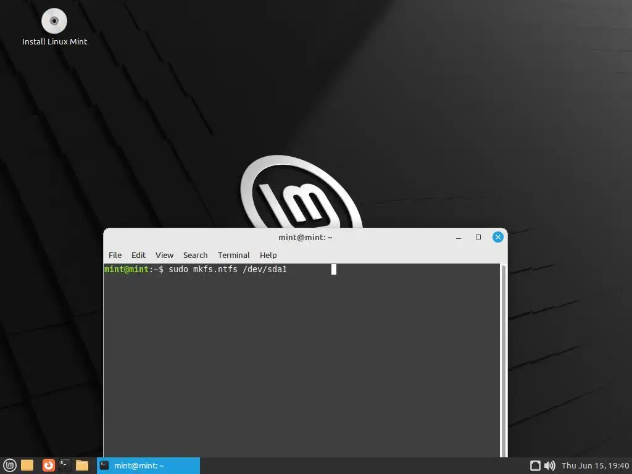632x474 pixels.
Task: Open the Edit menu in the terminal
Action: tap(138, 255)
